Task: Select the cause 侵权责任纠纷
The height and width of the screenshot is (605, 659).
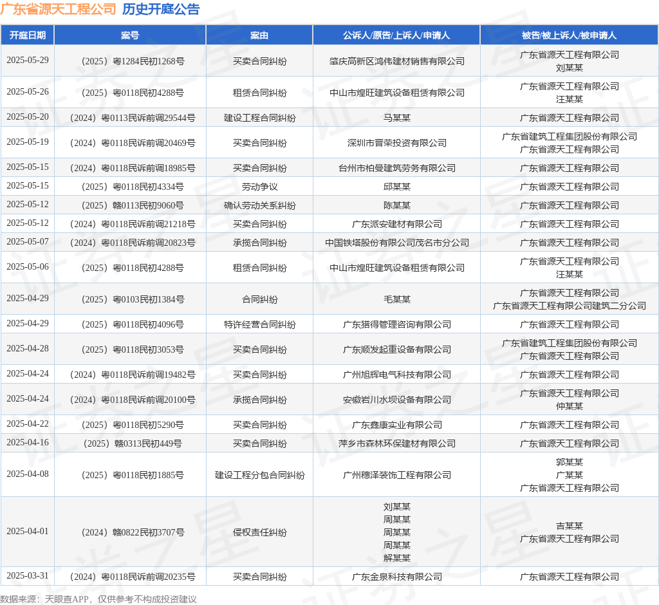Action: click(260, 533)
